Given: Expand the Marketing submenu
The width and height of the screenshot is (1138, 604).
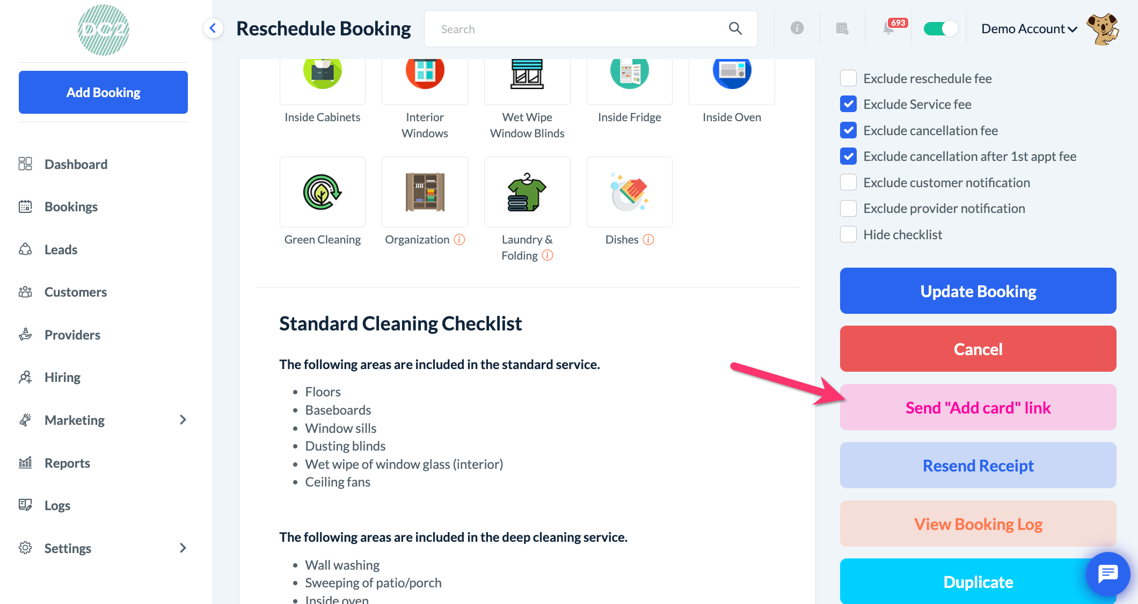Looking at the screenshot, I should 183,420.
